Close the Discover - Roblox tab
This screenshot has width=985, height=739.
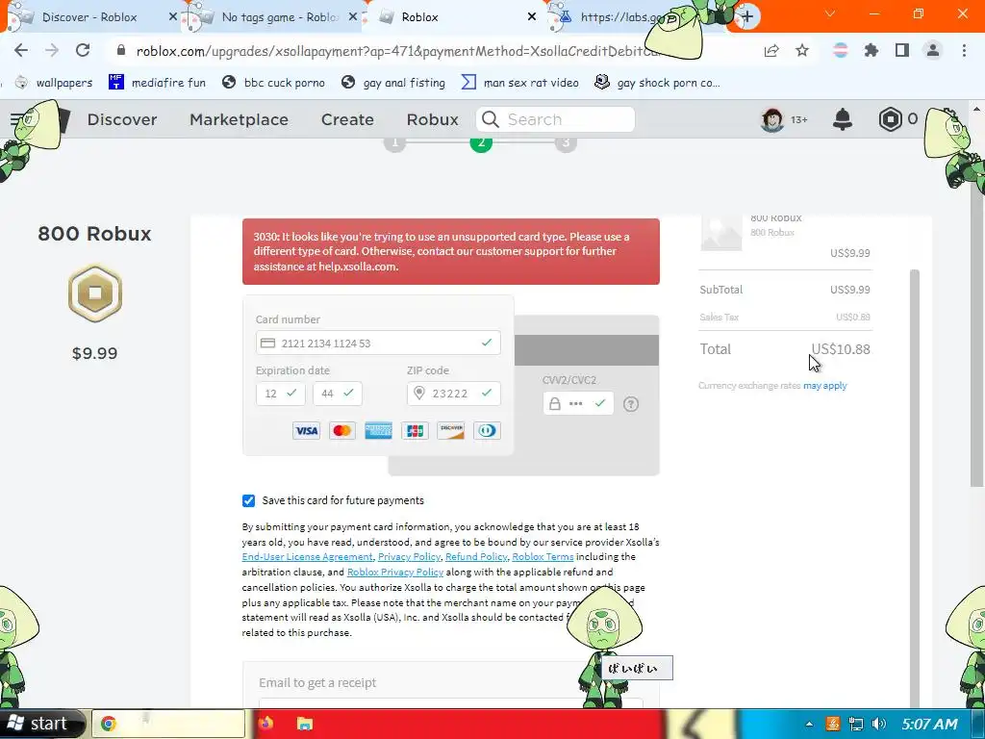pyautogui.click(x=173, y=17)
